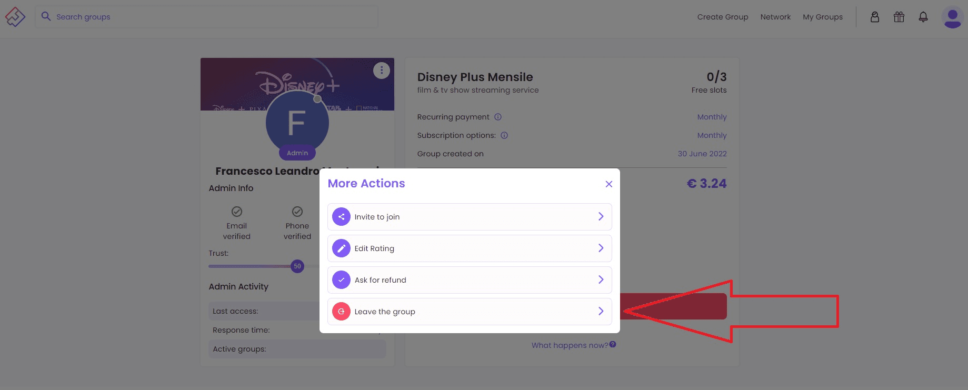Viewport: 968px width, 390px height.
Task: Click the red Leave the group icon
Action: [341, 312]
